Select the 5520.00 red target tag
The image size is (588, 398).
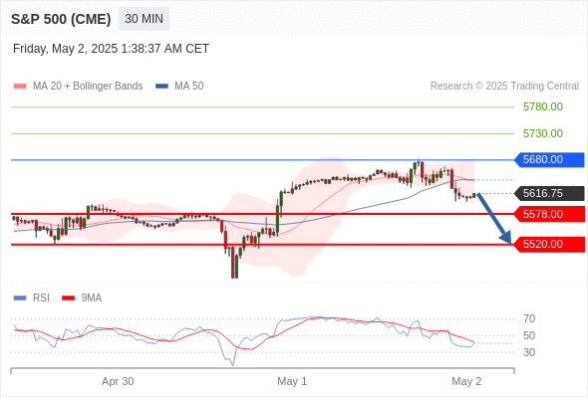pyautogui.click(x=548, y=245)
